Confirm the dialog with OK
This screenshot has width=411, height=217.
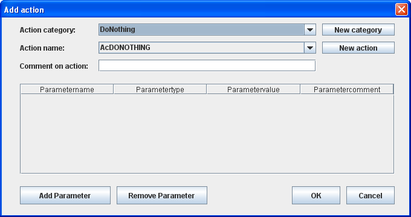pyautogui.click(x=316, y=195)
